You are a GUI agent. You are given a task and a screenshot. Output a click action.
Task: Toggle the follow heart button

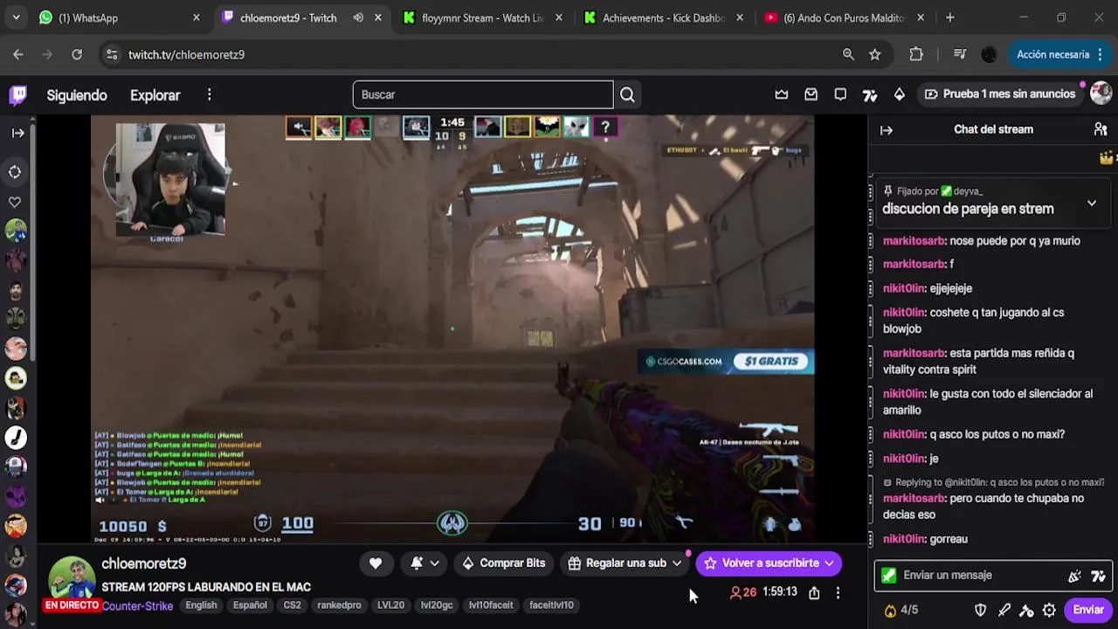[376, 563]
